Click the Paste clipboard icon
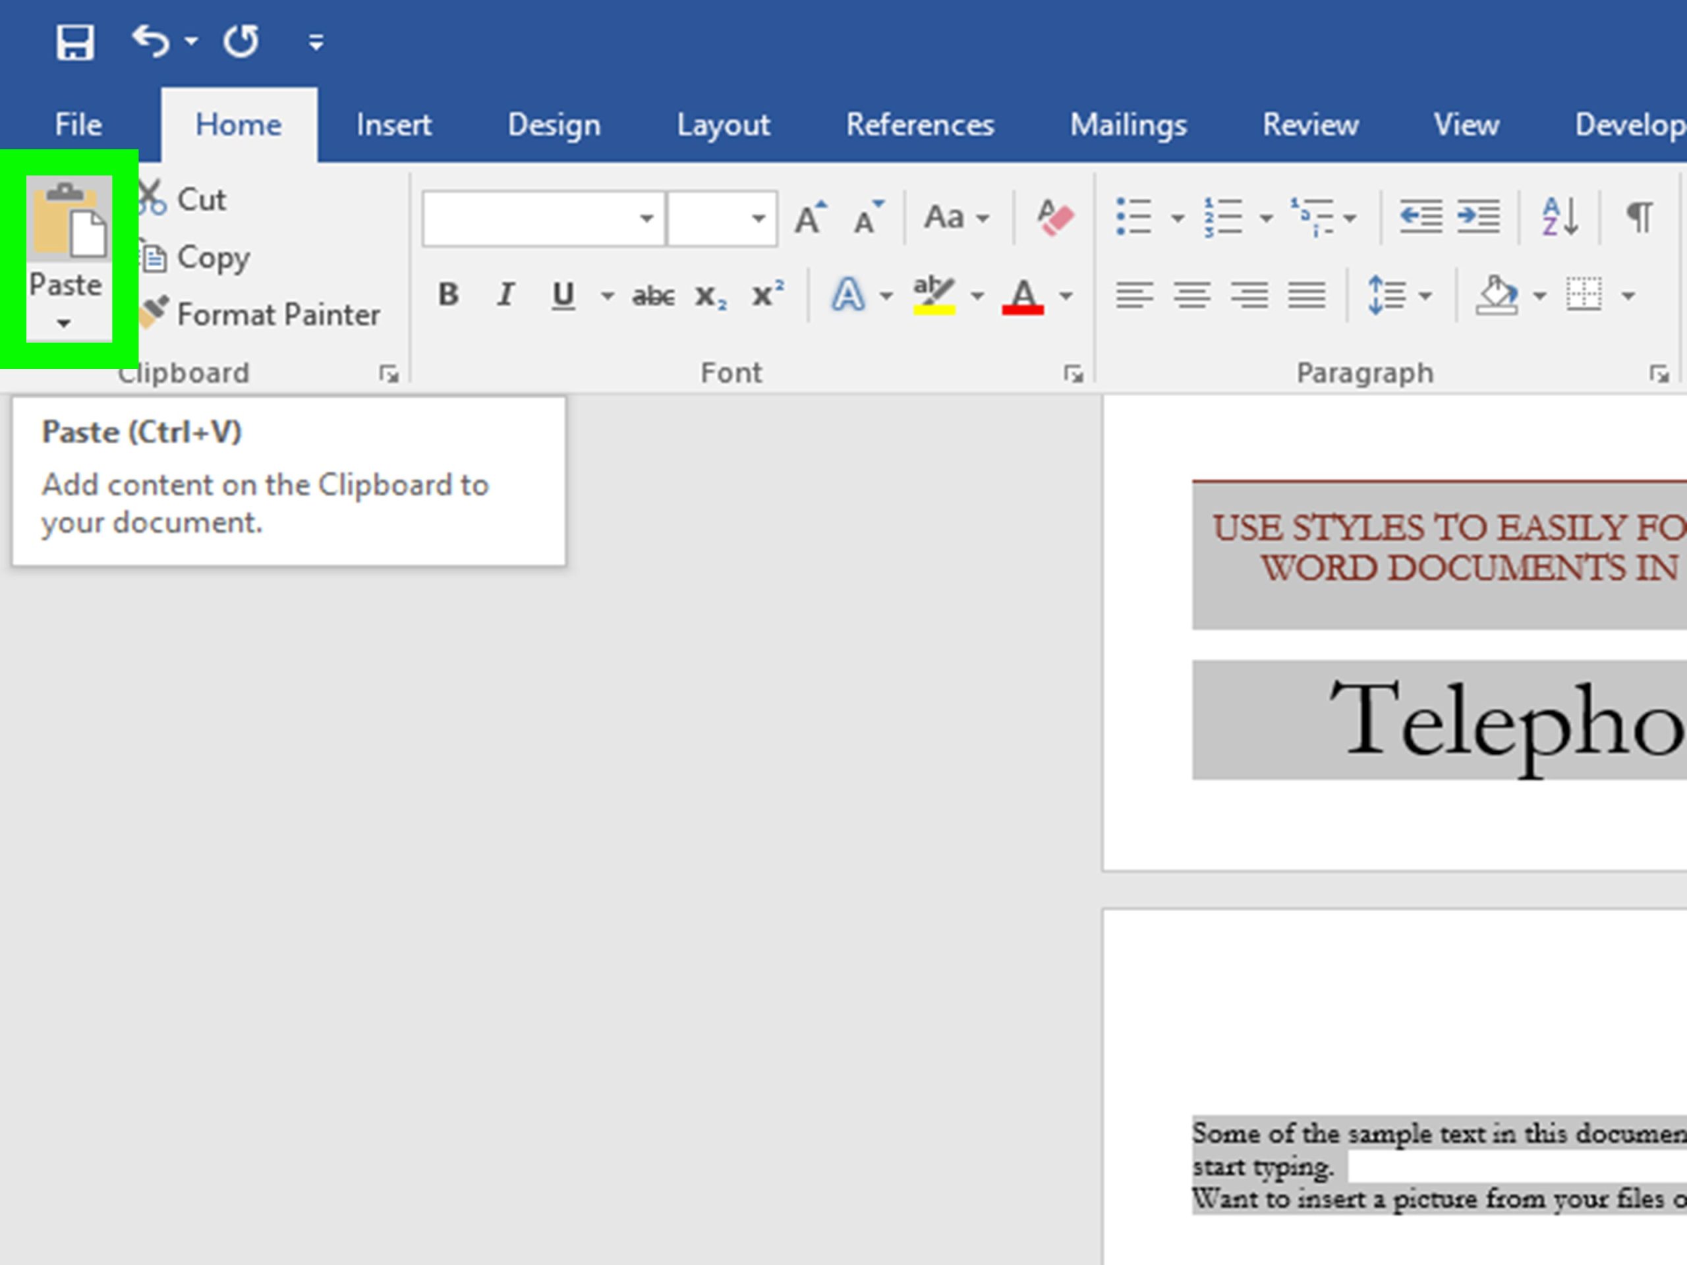 [69, 219]
